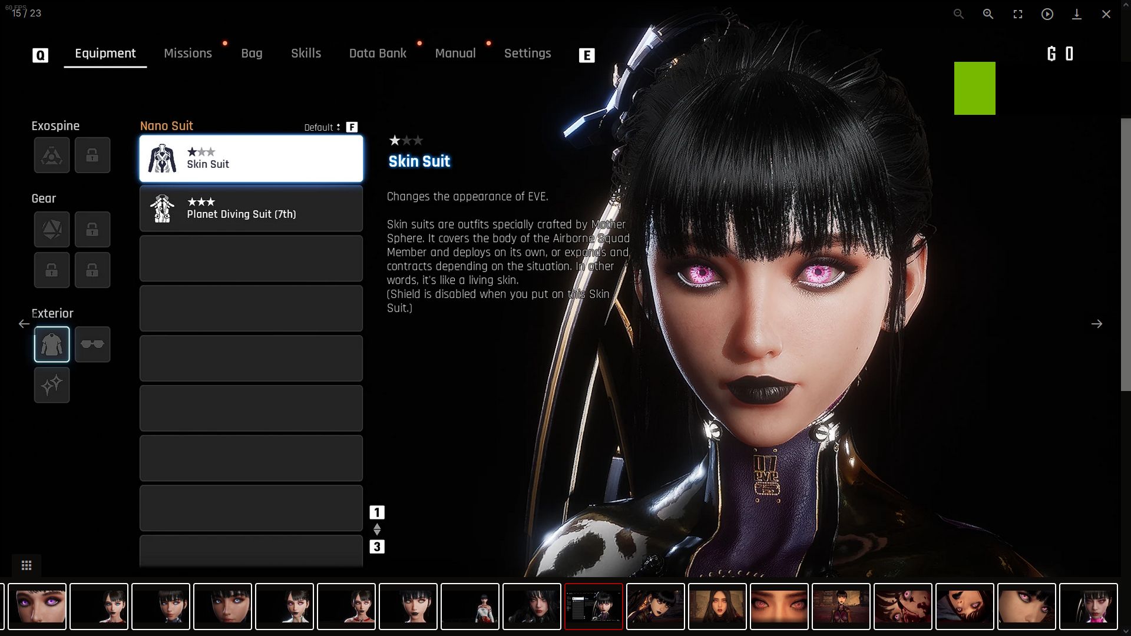Click the viewer's vertical scrollbar
This screenshot has height=636, width=1131.
point(1126,254)
